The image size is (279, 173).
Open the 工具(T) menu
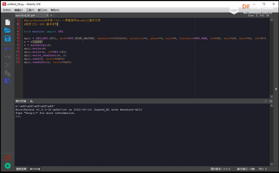pyautogui.click(x=30, y=10)
